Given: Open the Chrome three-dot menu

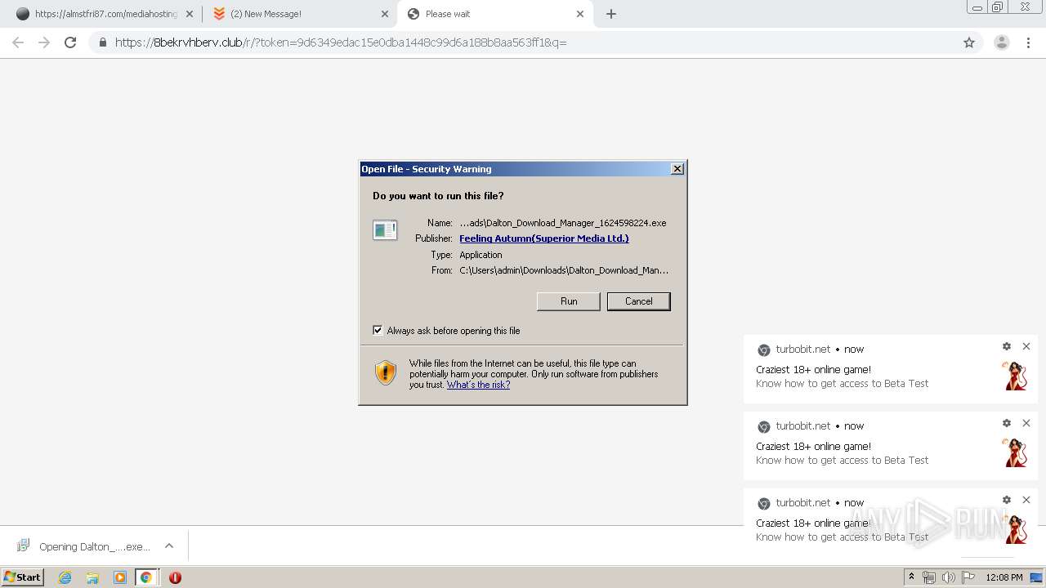Looking at the screenshot, I should tap(1028, 42).
